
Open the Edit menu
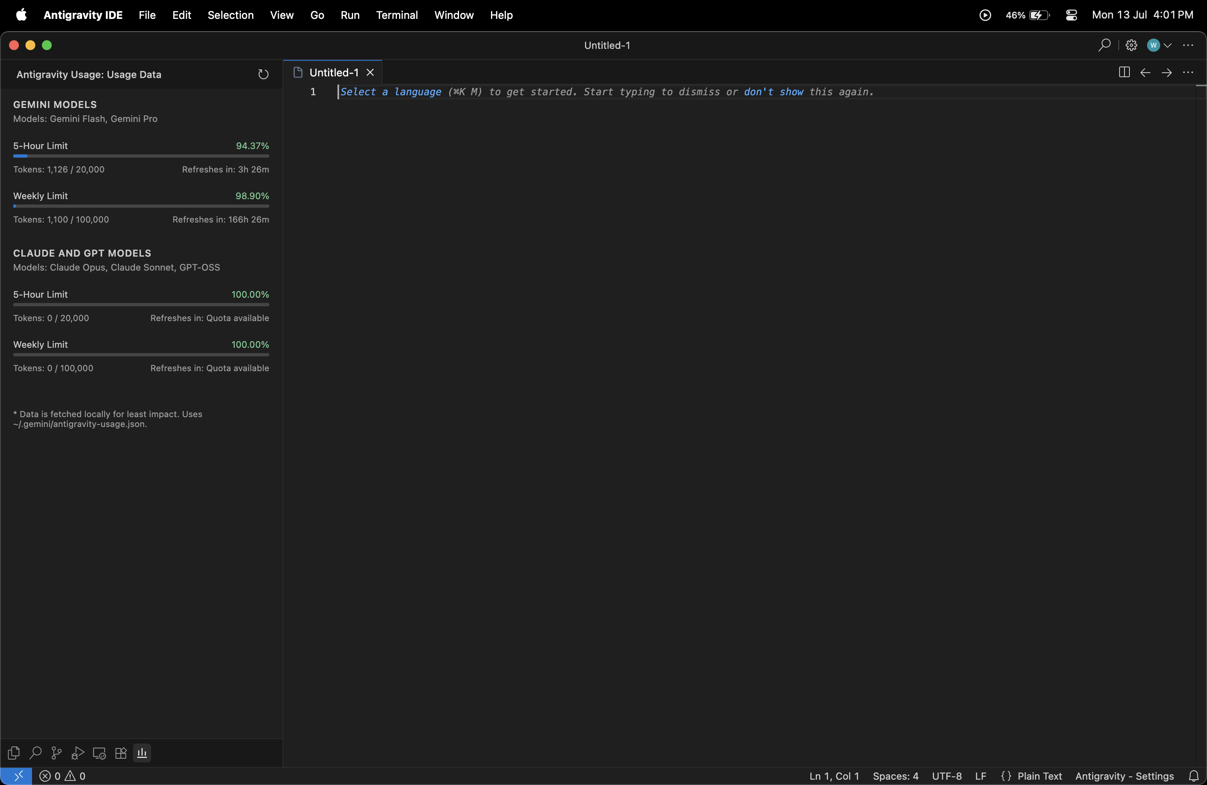point(181,15)
